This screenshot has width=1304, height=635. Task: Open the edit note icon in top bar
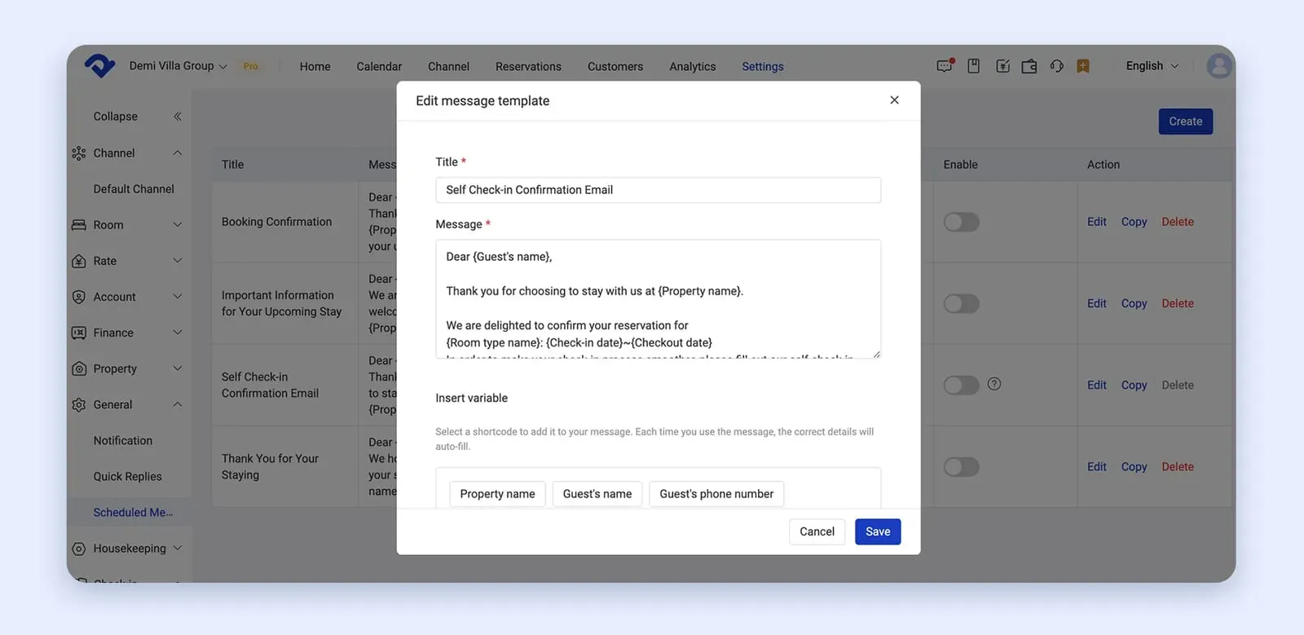pos(1002,66)
